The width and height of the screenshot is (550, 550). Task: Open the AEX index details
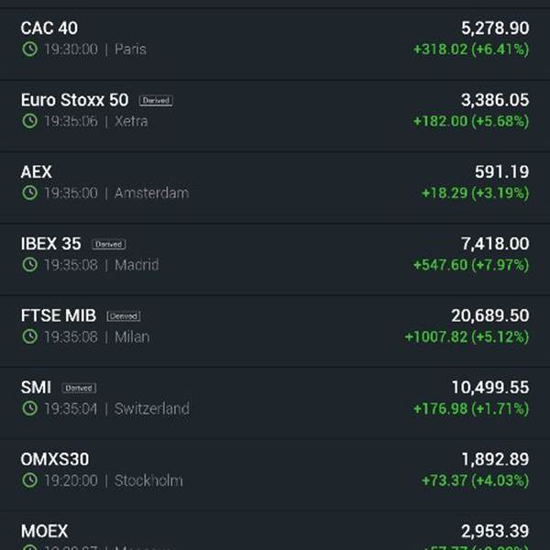click(x=275, y=188)
